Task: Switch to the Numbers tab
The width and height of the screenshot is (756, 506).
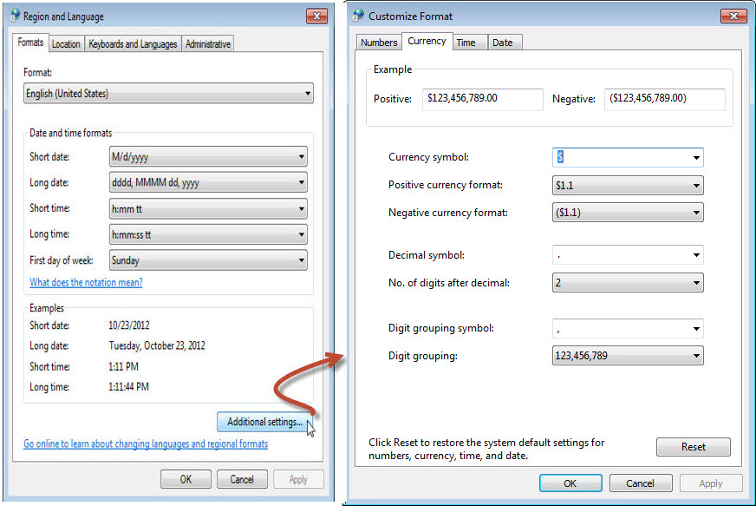Action: [x=379, y=43]
